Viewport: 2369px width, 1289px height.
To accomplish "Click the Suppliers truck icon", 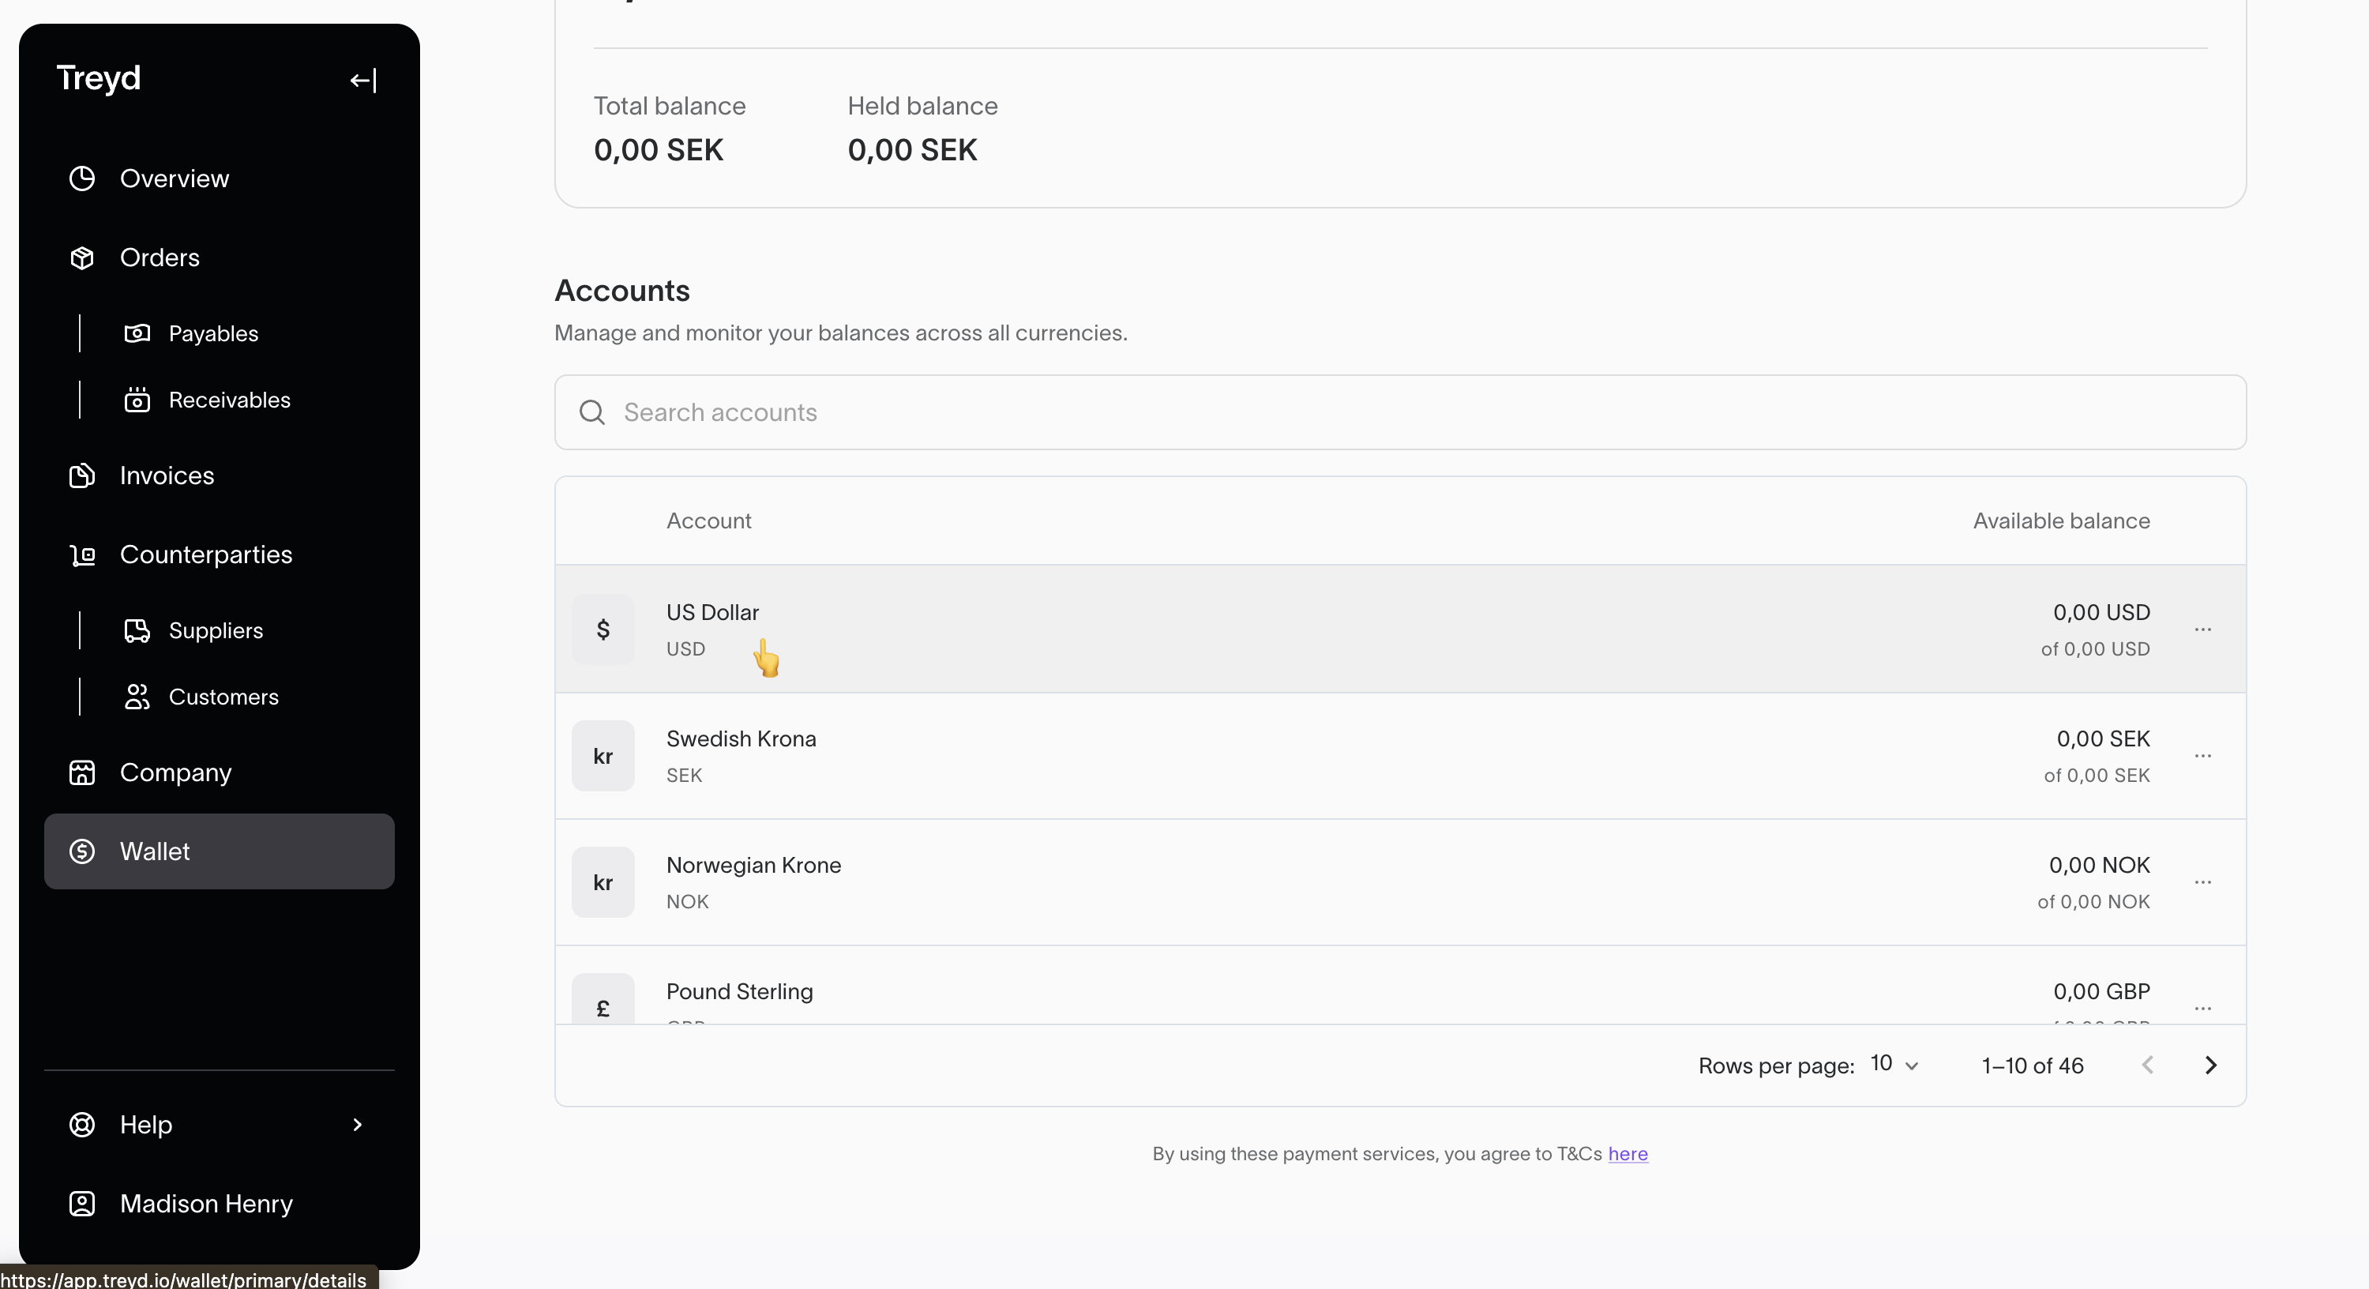I will point(137,630).
